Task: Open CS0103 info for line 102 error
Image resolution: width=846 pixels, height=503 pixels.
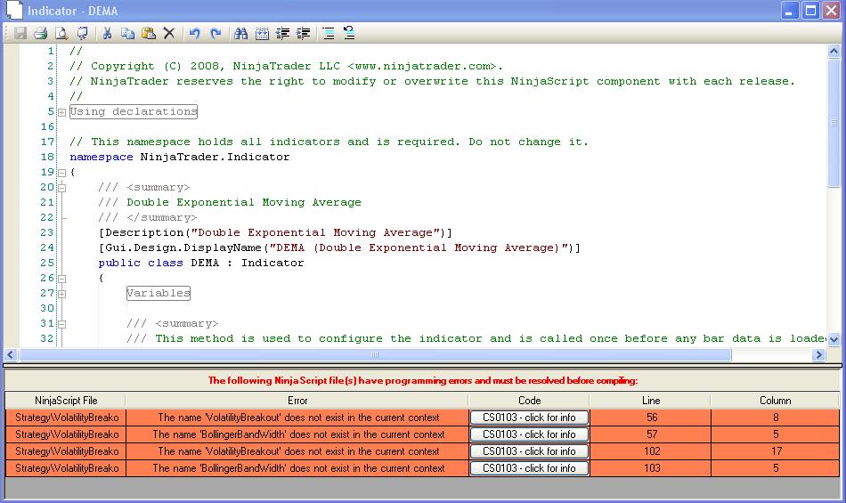Action: (x=529, y=451)
